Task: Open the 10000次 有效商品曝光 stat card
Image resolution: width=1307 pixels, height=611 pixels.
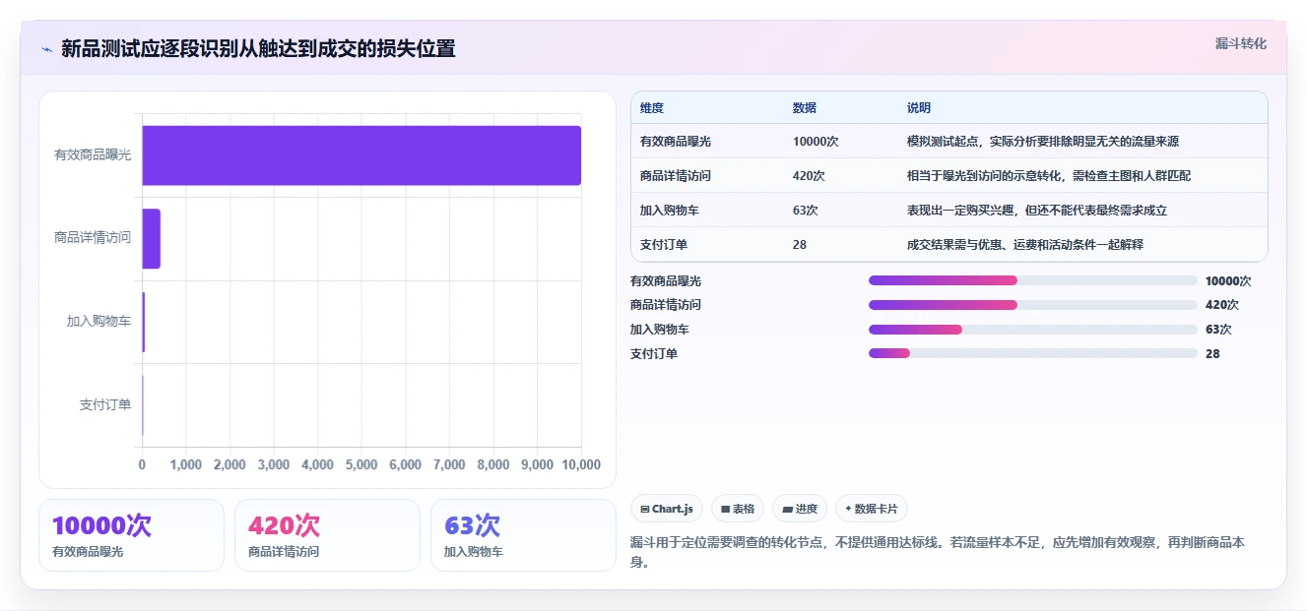Action: coord(131,535)
